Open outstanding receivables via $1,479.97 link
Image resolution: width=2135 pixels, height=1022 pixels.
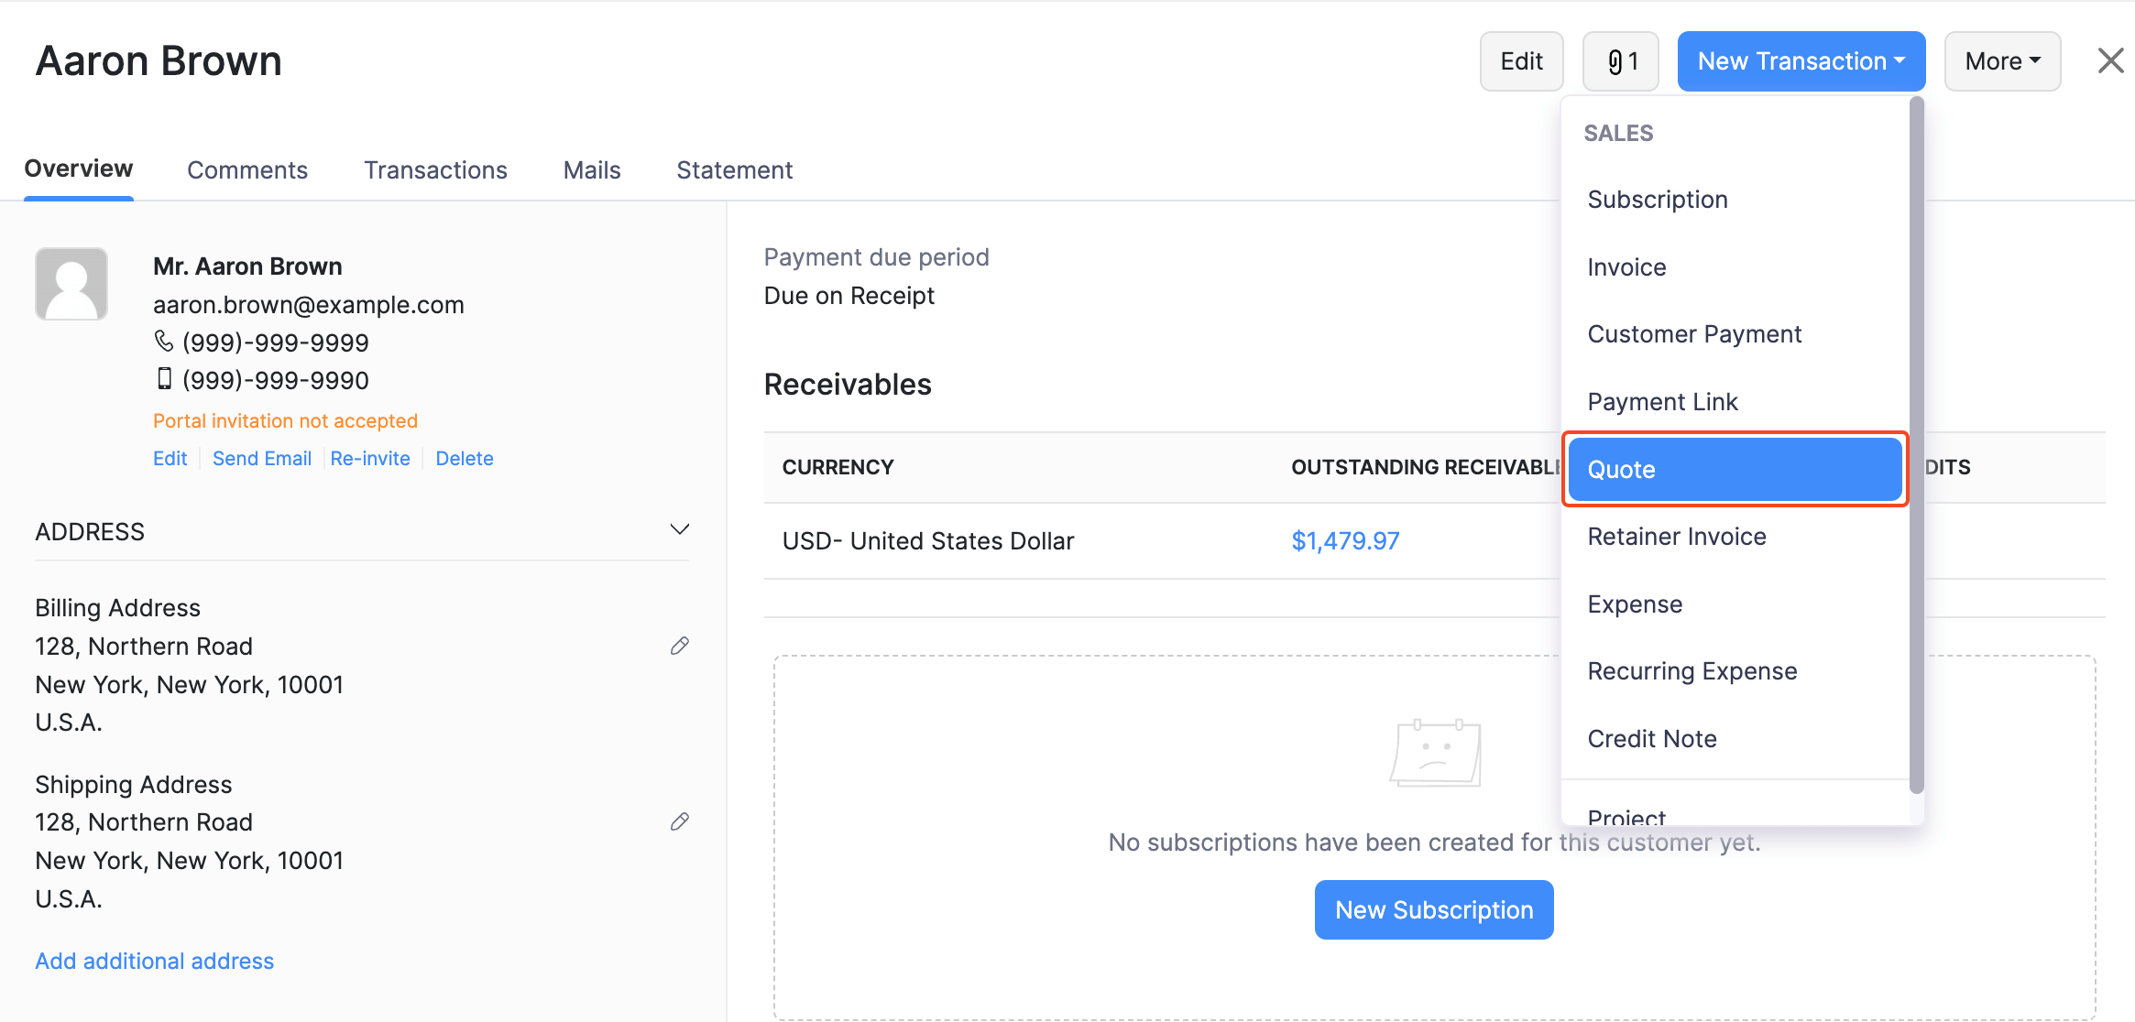click(x=1345, y=540)
